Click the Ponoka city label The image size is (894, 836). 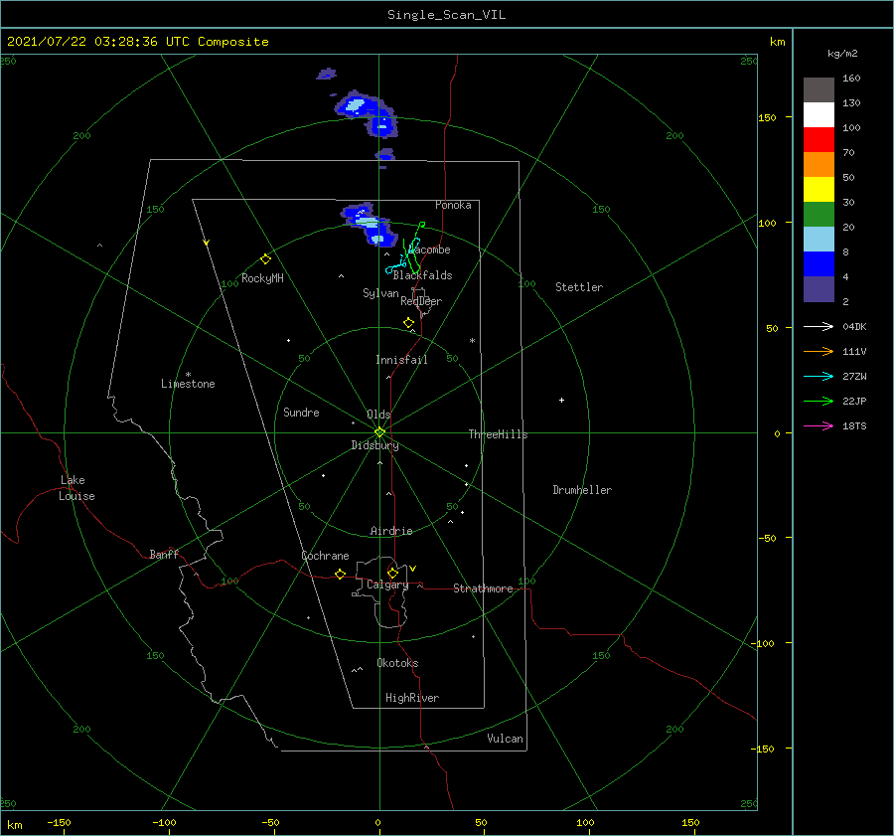coord(453,205)
